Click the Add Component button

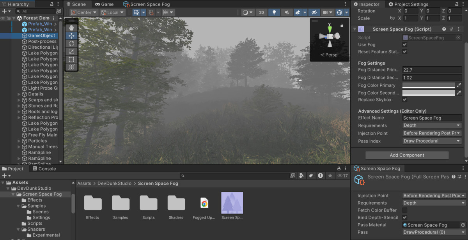[407, 155]
